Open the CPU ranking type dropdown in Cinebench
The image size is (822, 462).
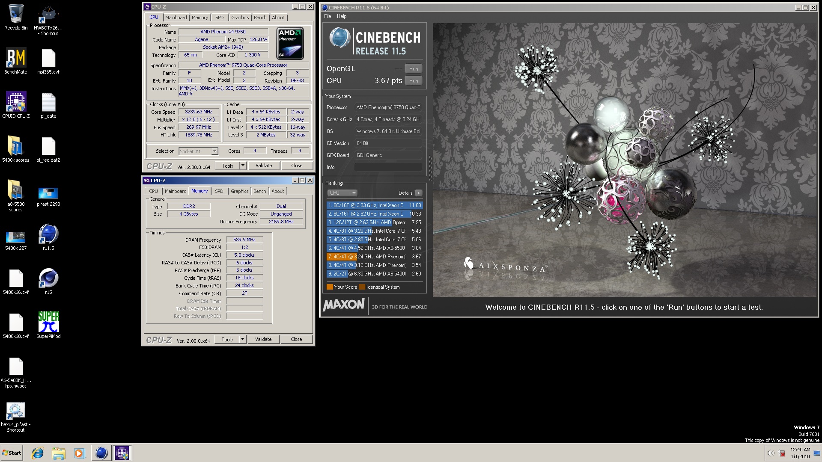(342, 193)
